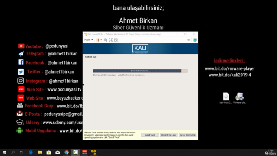Click the www.pcdunyasi.tv text
The image size is (277, 156).
pyautogui.click(x=64, y=90)
